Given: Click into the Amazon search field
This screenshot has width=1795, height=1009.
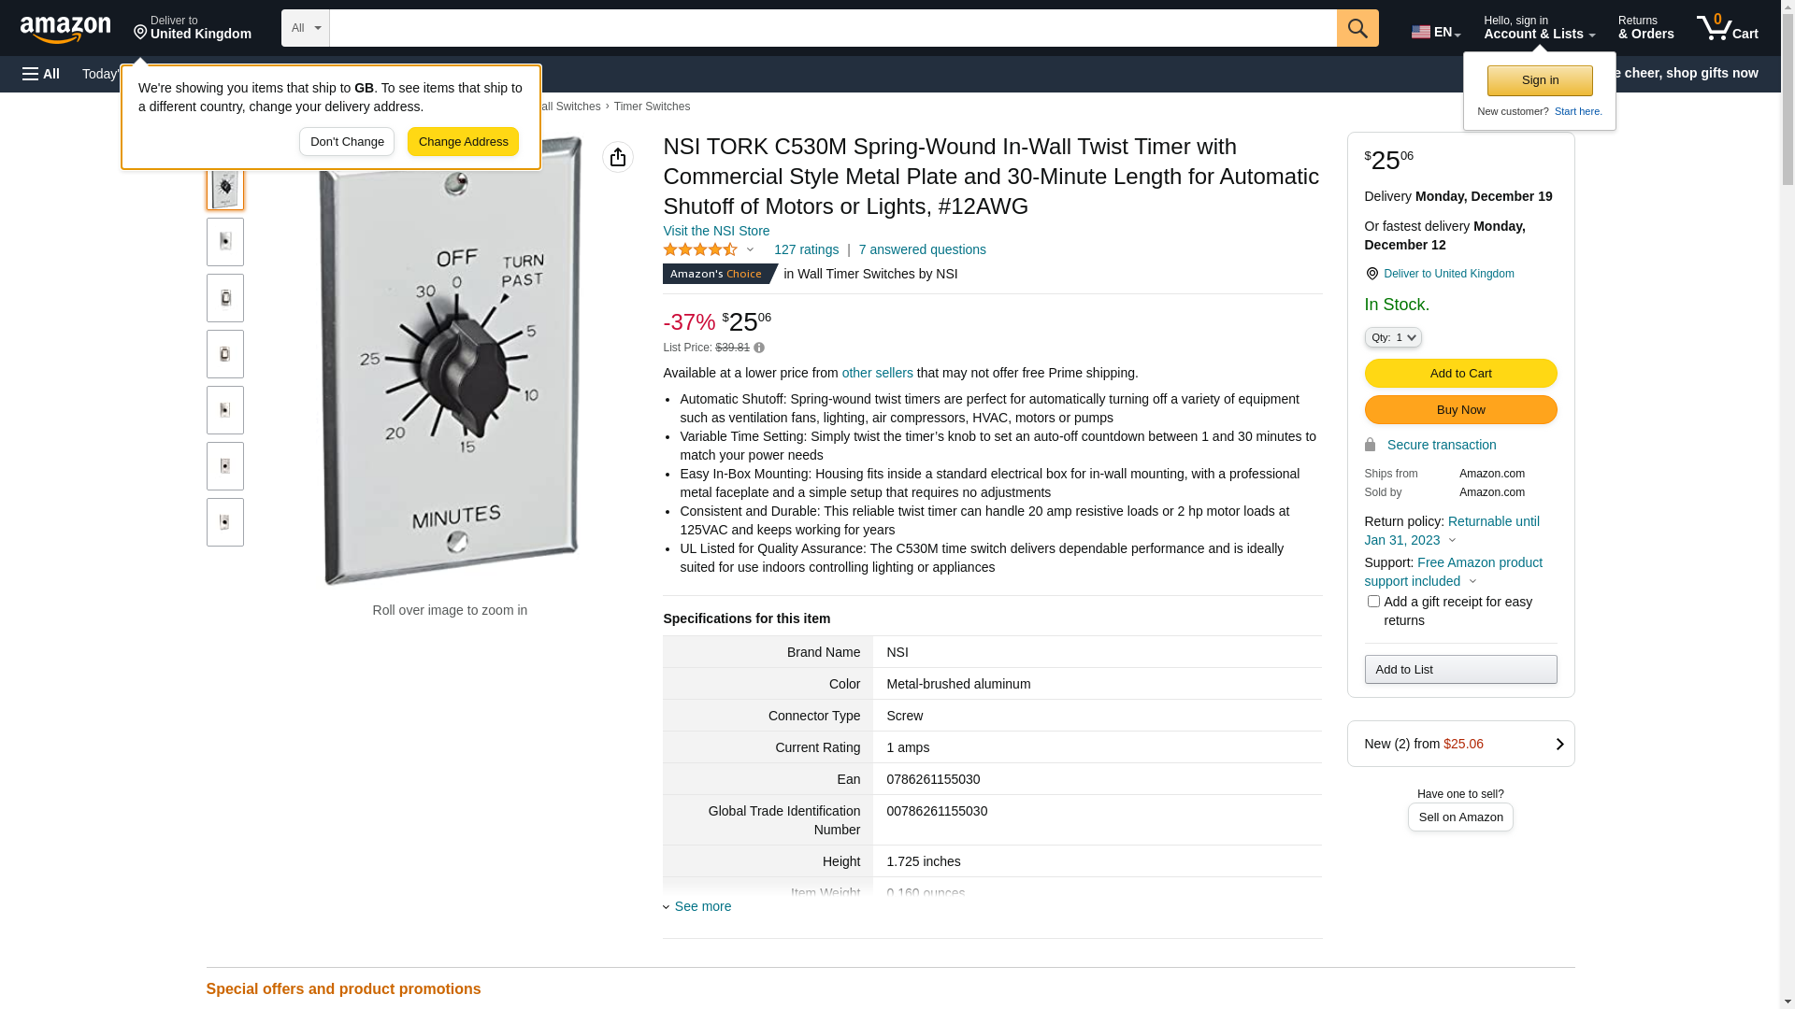Looking at the screenshot, I should pos(832,28).
